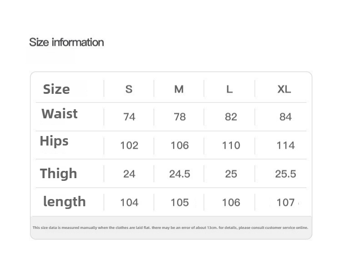Select the M size column header
The image size is (341, 267).
point(179,89)
